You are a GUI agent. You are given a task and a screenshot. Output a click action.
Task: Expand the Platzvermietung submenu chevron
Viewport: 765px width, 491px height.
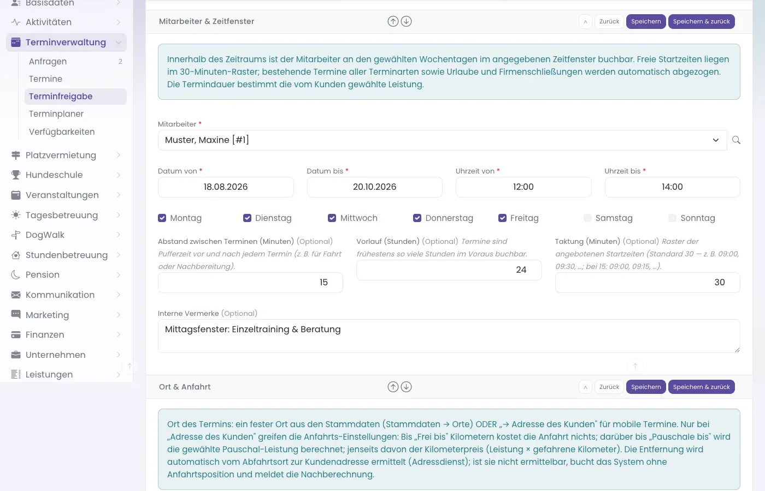point(119,155)
